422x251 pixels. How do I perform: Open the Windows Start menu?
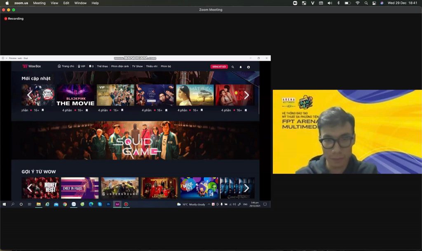[x=4, y=204]
